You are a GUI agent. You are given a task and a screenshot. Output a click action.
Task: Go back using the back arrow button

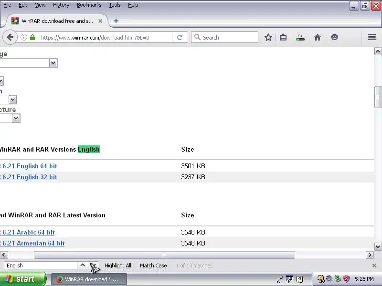pos(10,38)
